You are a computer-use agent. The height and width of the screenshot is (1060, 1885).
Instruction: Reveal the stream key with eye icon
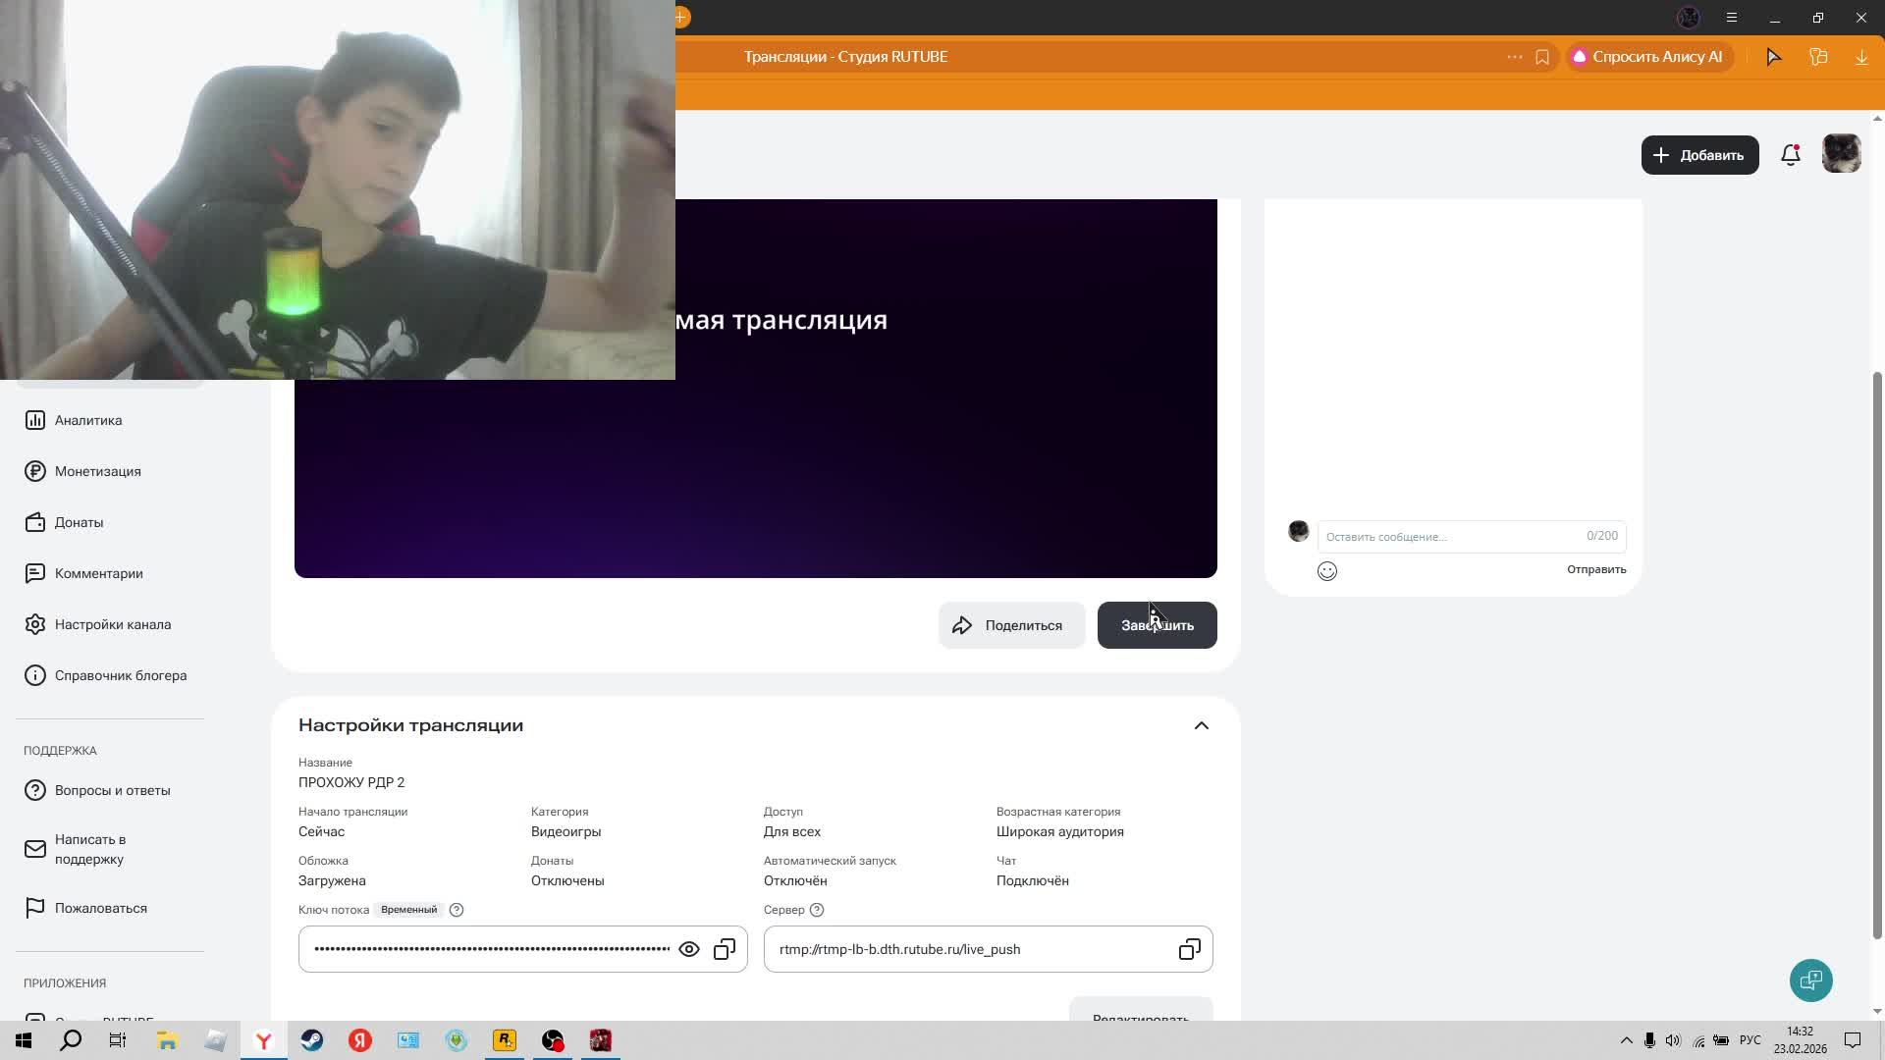click(x=689, y=949)
